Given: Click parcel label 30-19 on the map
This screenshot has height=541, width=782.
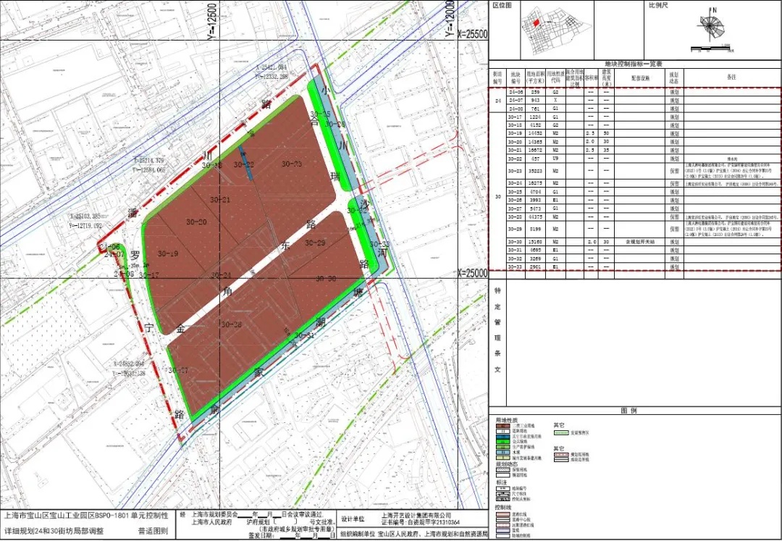Looking at the screenshot, I should (x=167, y=253).
